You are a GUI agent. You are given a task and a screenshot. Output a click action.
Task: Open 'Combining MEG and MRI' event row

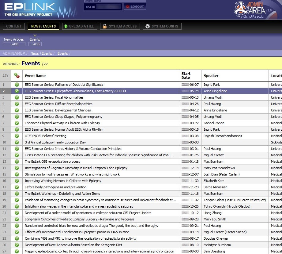pos(81,238)
